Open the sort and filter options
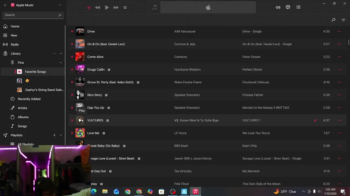 pos(343,20)
